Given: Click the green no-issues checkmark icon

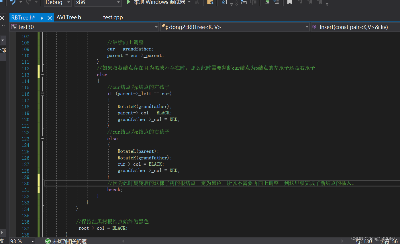Looking at the screenshot, I should click(x=48, y=241).
